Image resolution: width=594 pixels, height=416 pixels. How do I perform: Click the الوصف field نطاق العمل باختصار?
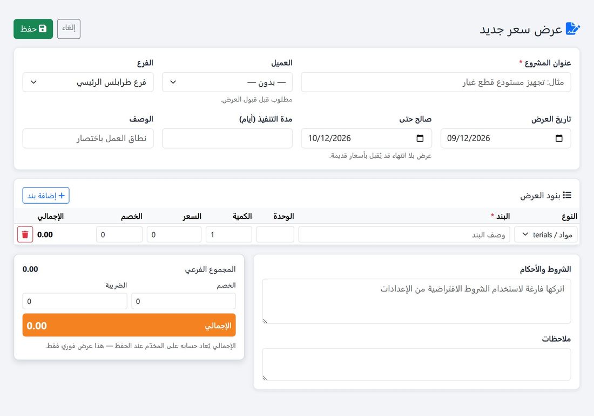point(88,138)
